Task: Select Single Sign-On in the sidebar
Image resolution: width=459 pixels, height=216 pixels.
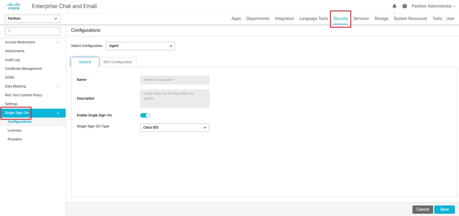Action: [x=17, y=113]
